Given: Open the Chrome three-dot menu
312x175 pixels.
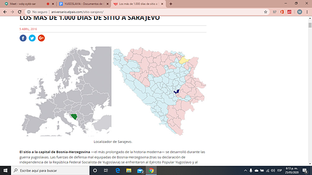Looking at the screenshot, I should click(x=307, y=12).
